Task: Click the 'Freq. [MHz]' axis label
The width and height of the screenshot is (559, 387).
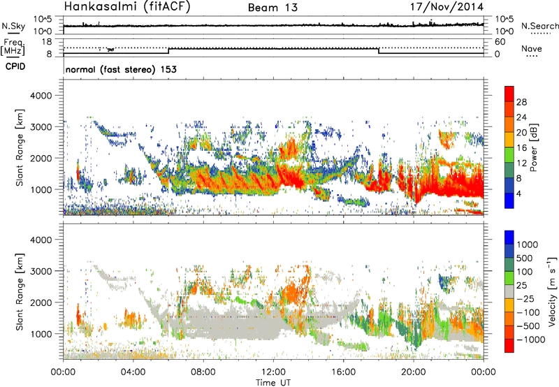Action: 13,47
